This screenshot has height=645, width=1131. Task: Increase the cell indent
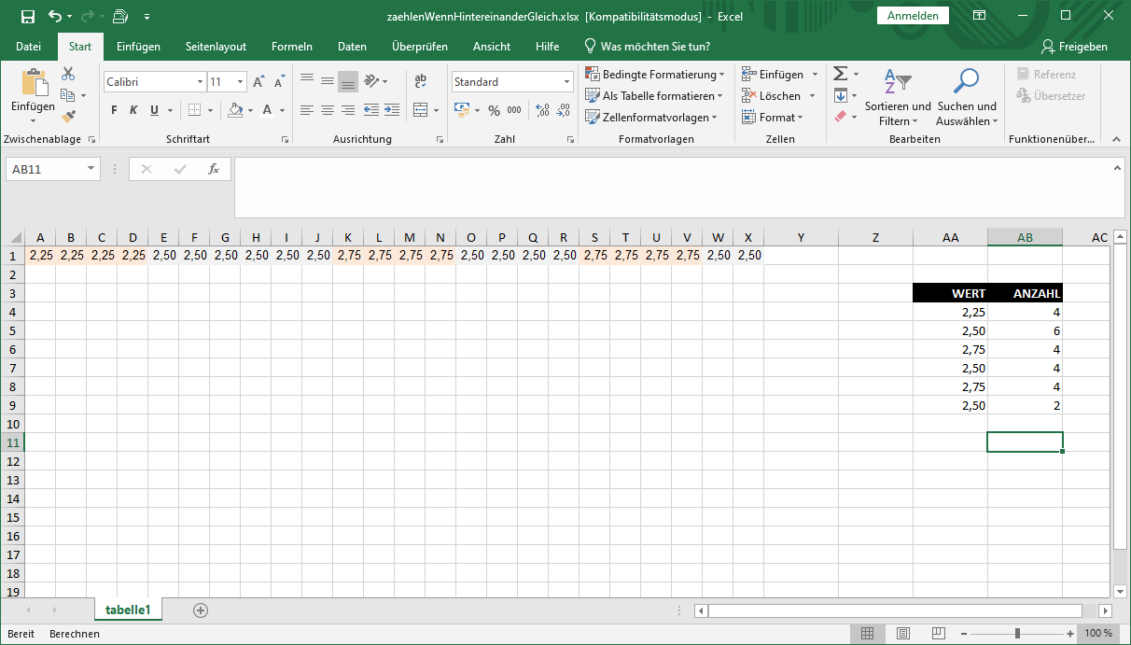click(393, 110)
